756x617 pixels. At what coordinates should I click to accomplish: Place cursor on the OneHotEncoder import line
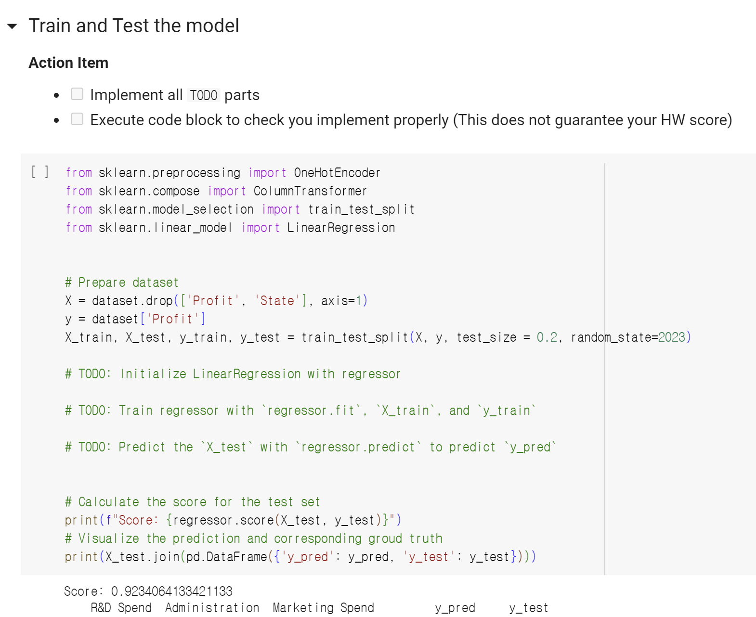coord(223,172)
